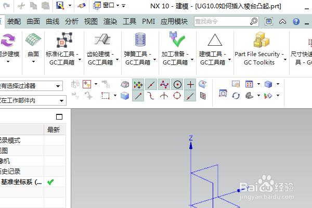Open the 应用模块 tab
This screenshot has height=208, width=312.
pyautogui.click(x=174, y=21)
